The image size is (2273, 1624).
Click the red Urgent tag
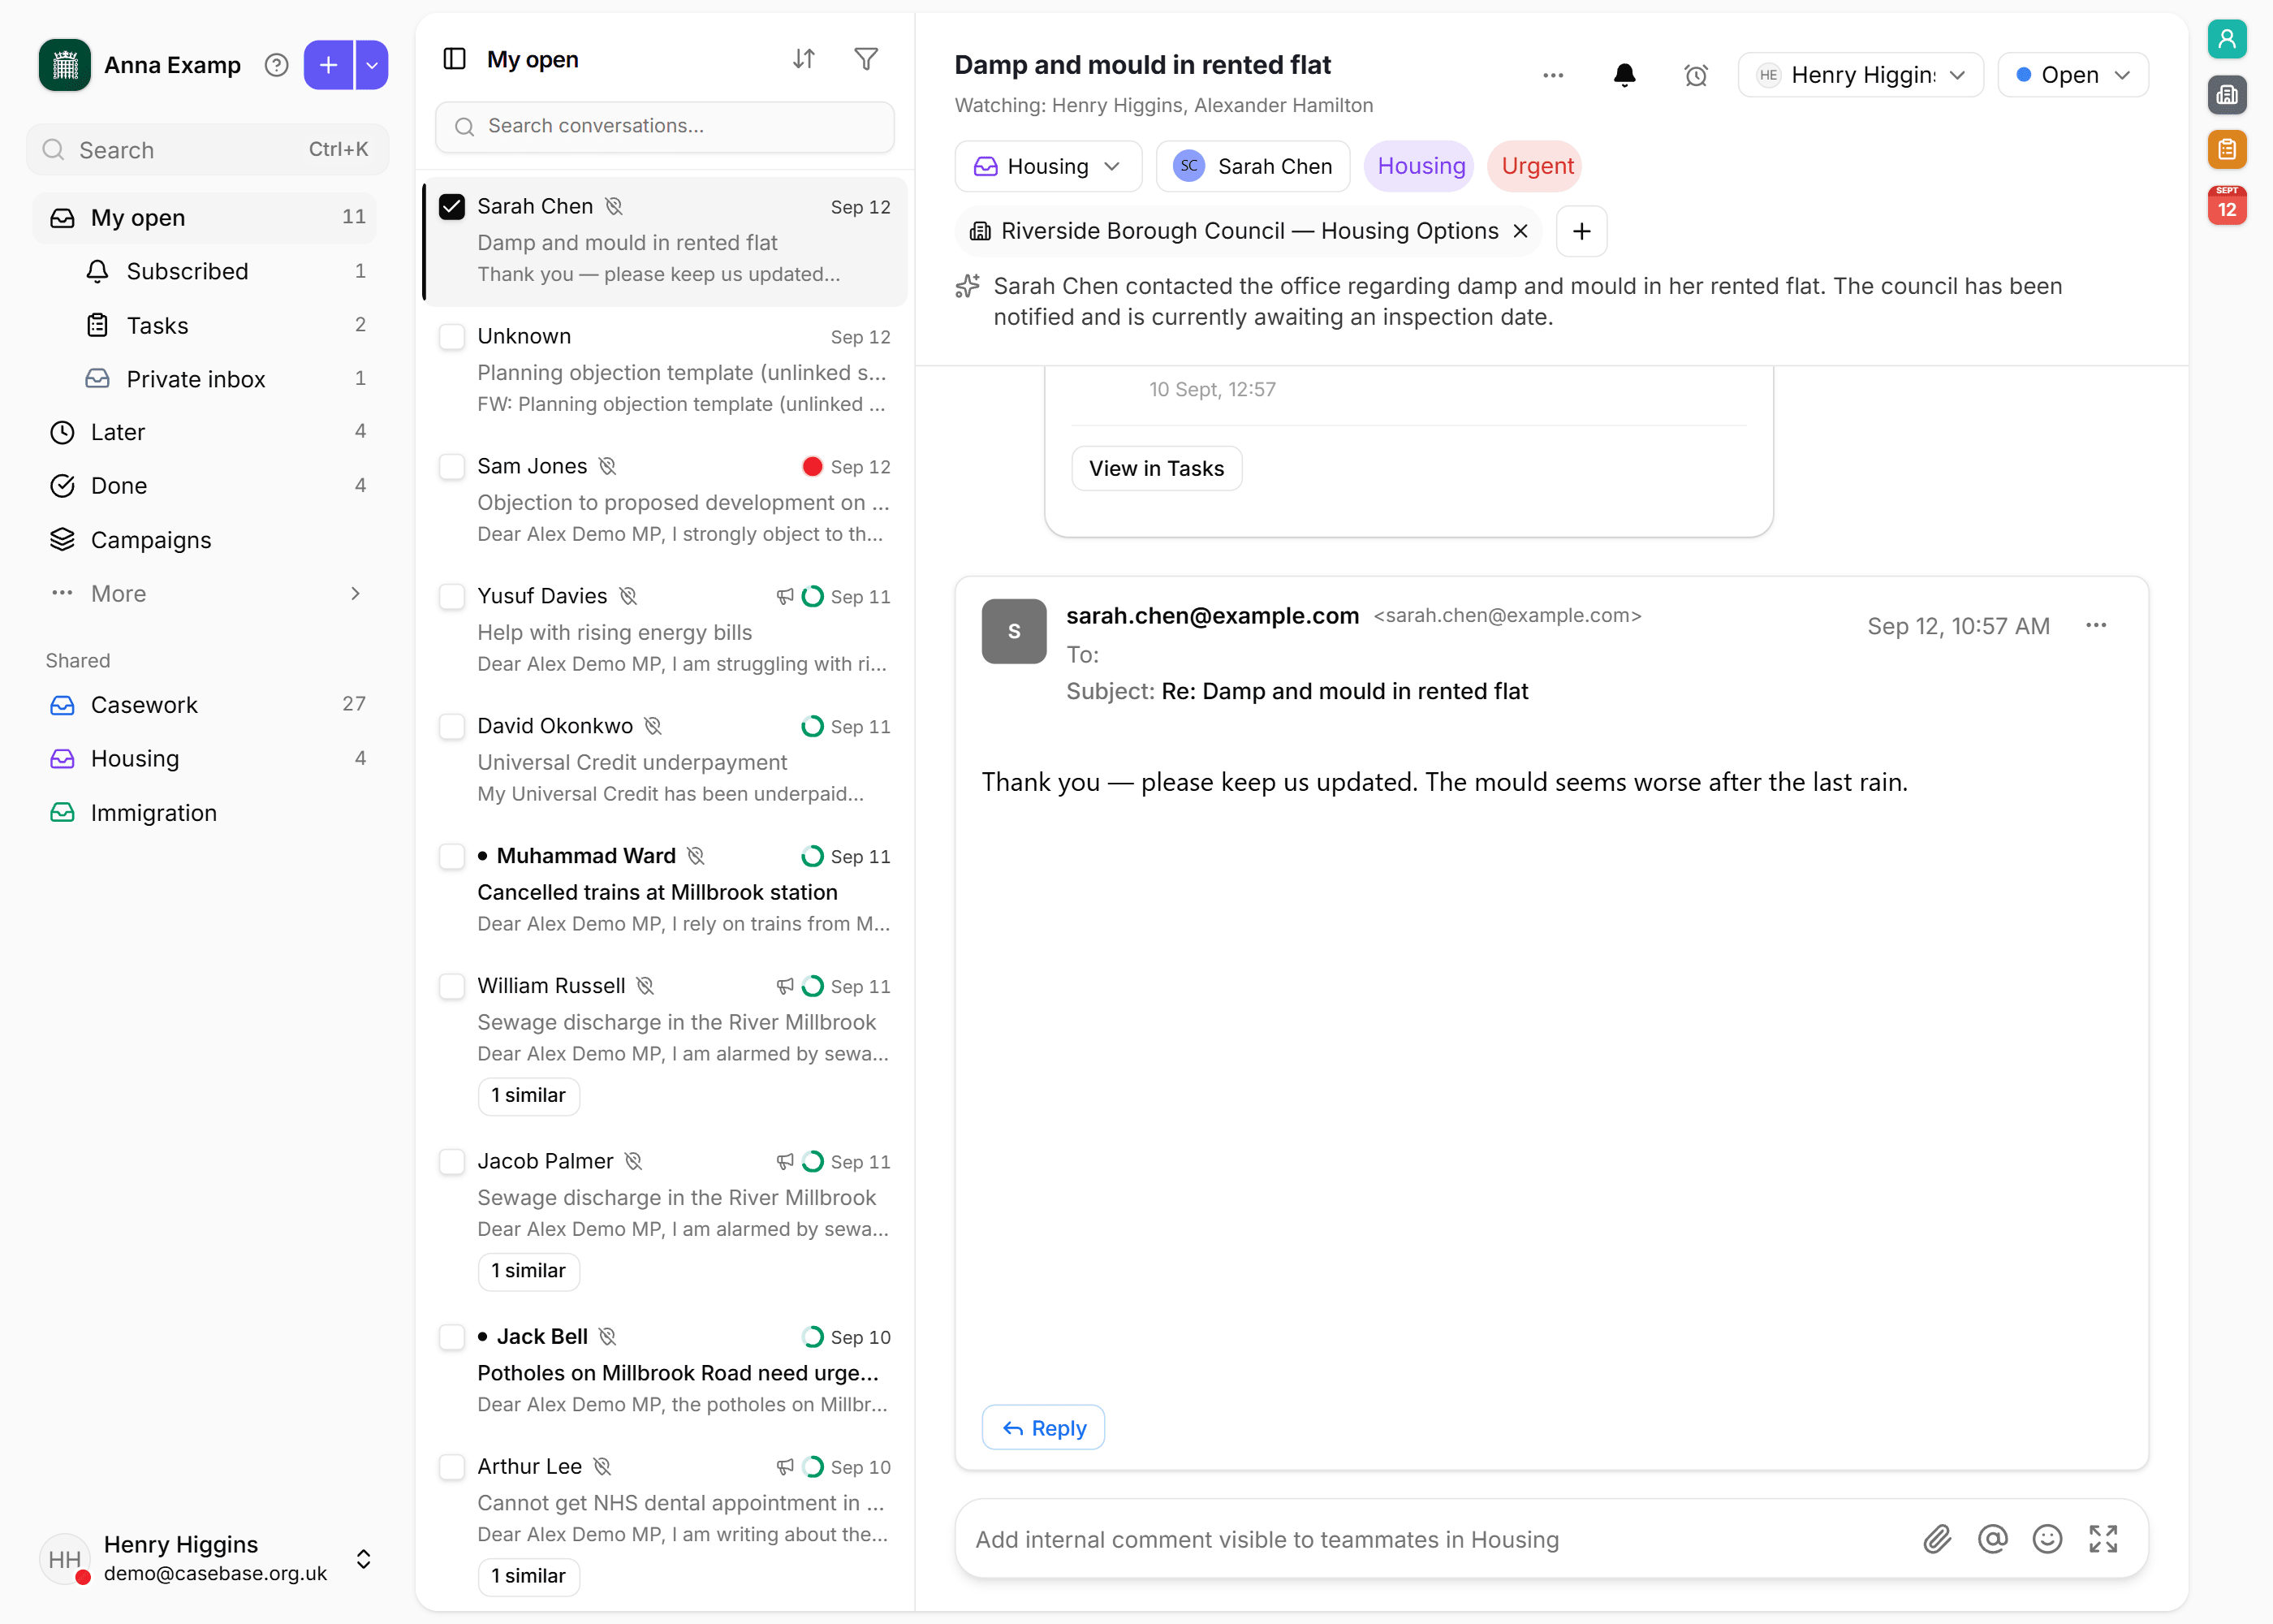point(1537,166)
